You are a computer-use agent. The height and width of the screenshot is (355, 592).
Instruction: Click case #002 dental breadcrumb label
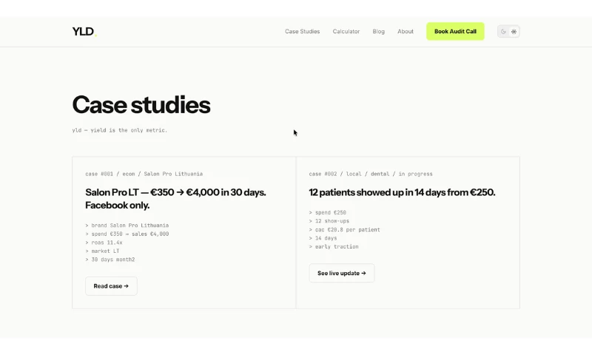point(371,174)
